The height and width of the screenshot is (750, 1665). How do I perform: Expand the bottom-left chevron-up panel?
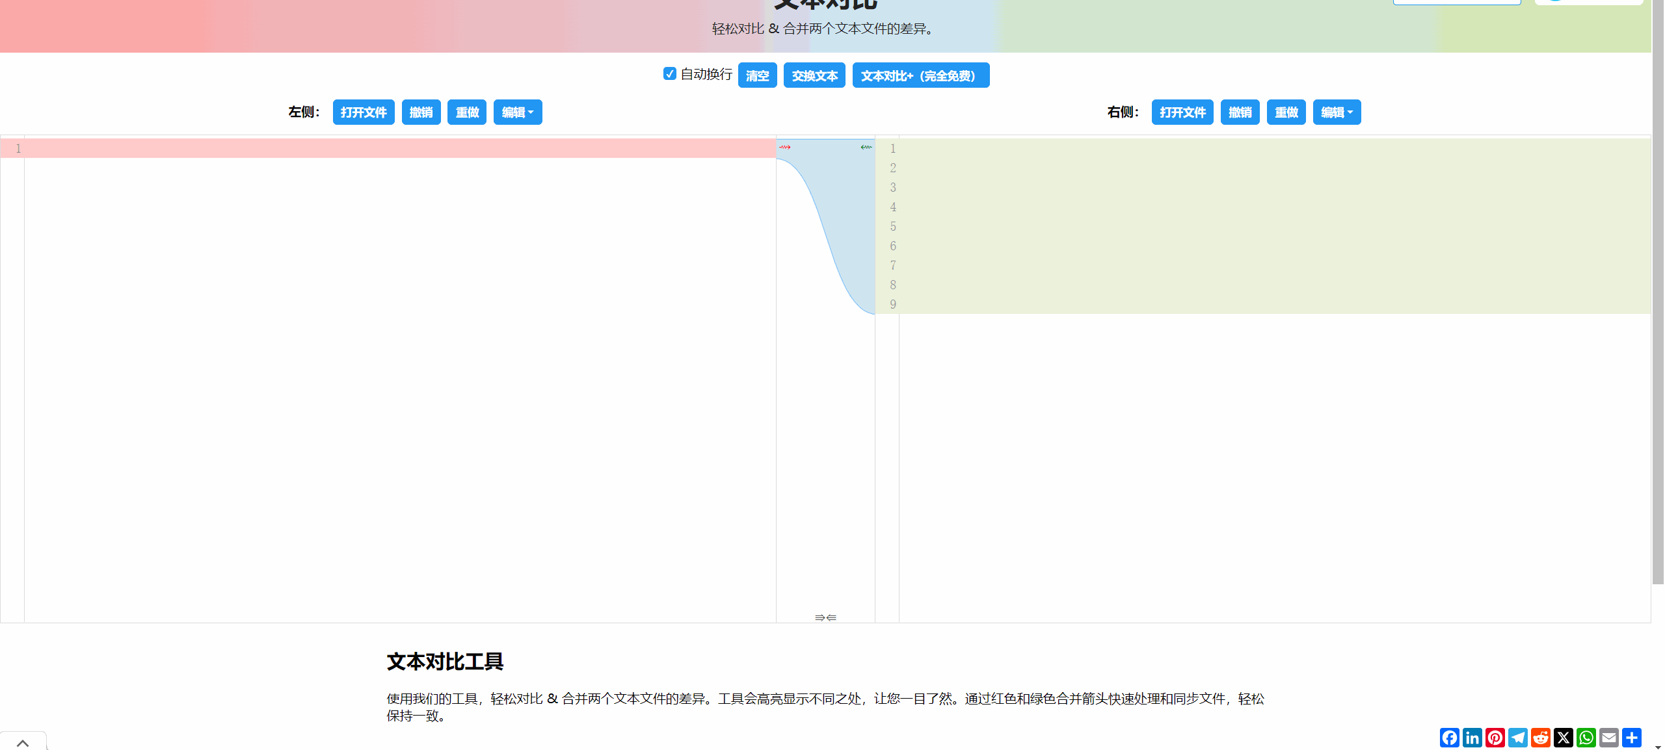23,742
